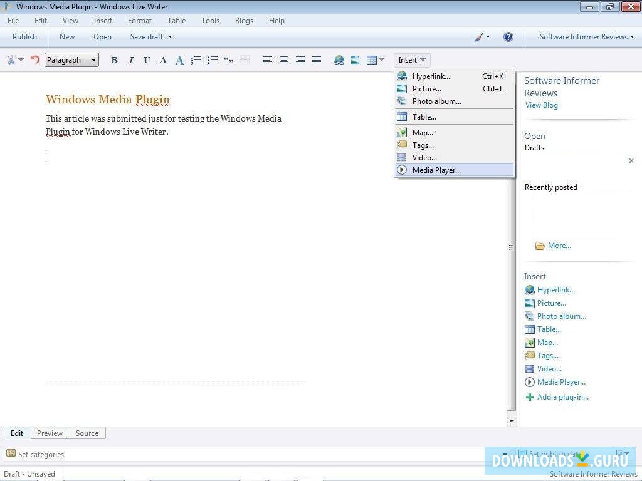Image resolution: width=642 pixels, height=481 pixels.
Task: Select Media Player from the Insert menu
Action: point(436,170)
